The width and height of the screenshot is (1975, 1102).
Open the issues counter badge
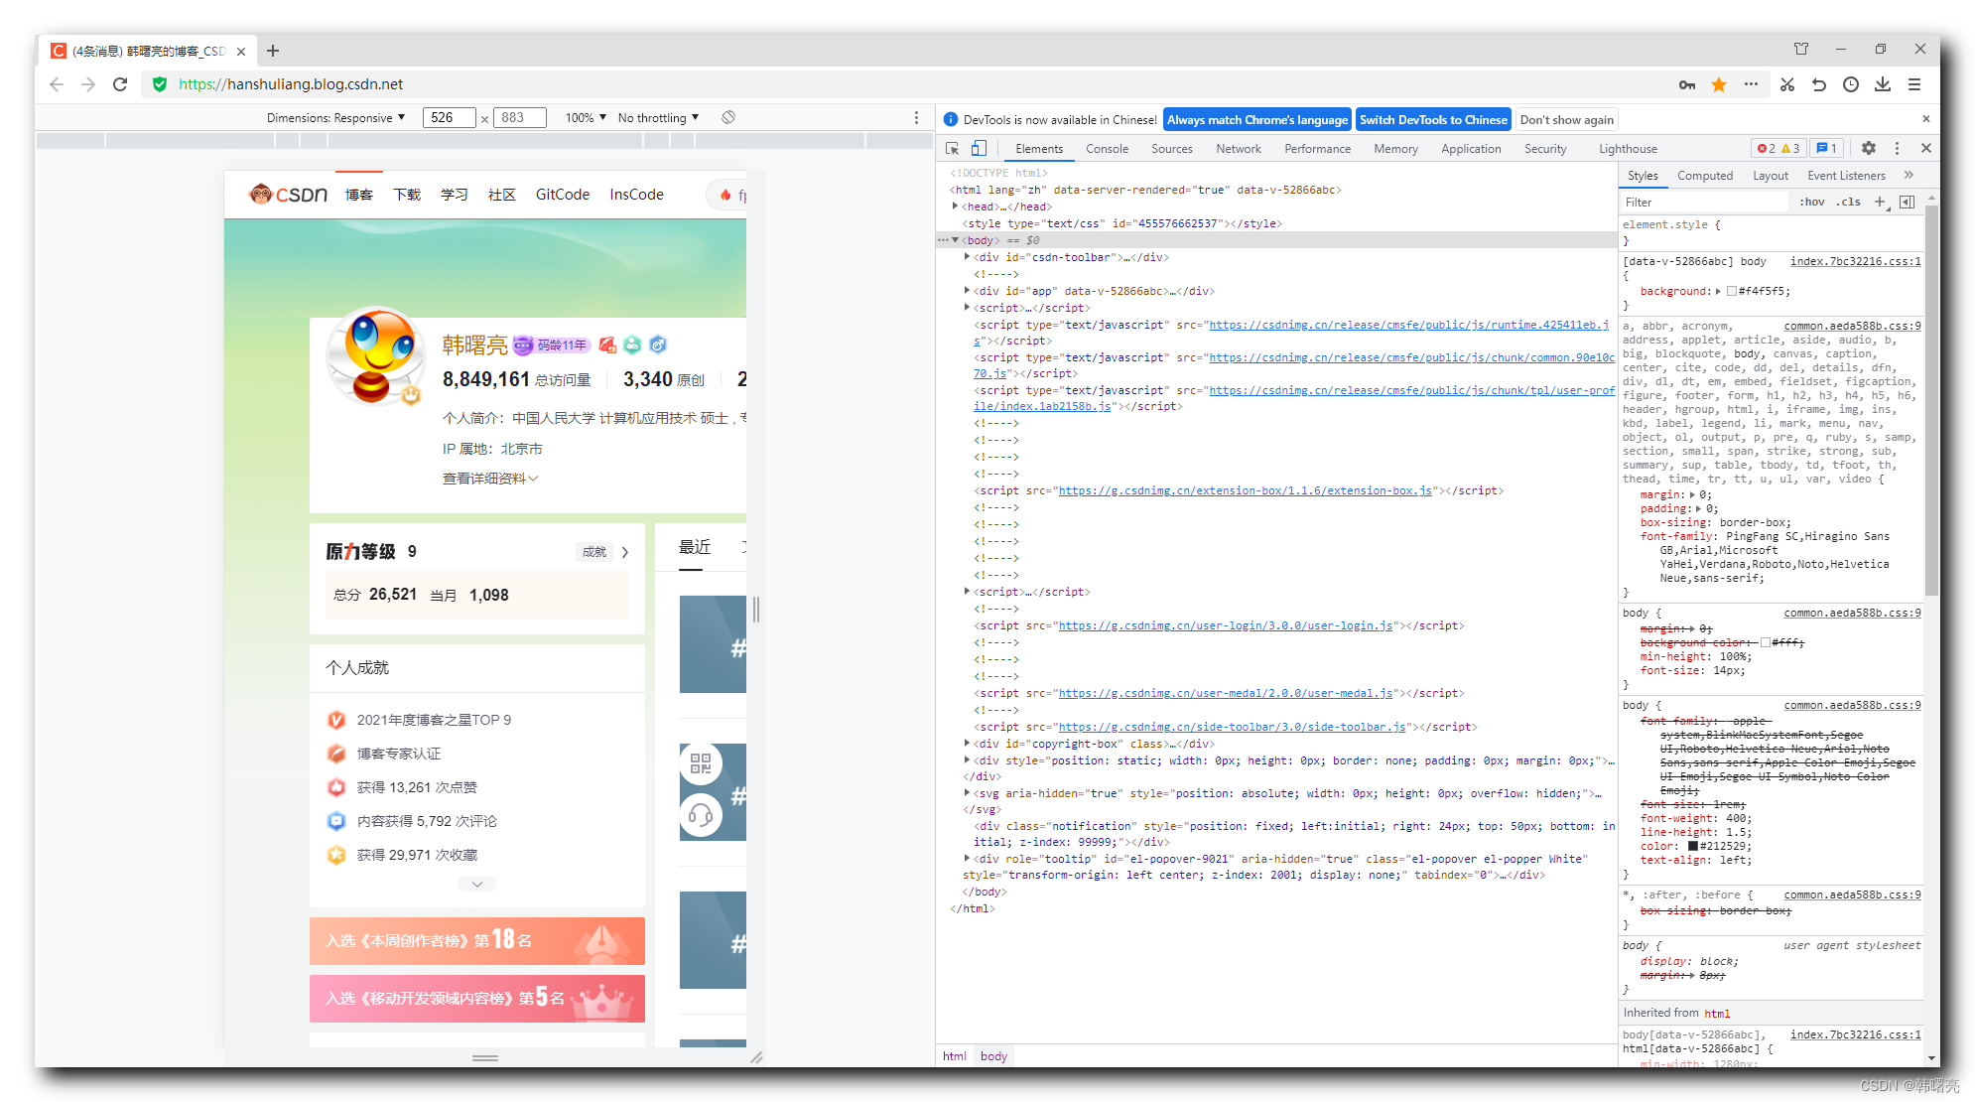(1826, 148)
